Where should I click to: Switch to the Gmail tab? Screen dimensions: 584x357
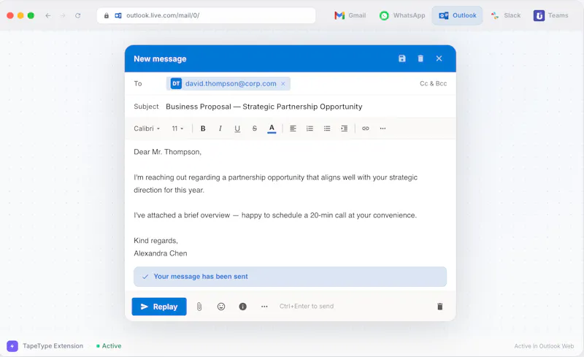pyautogui.click(x=350, y=15)
